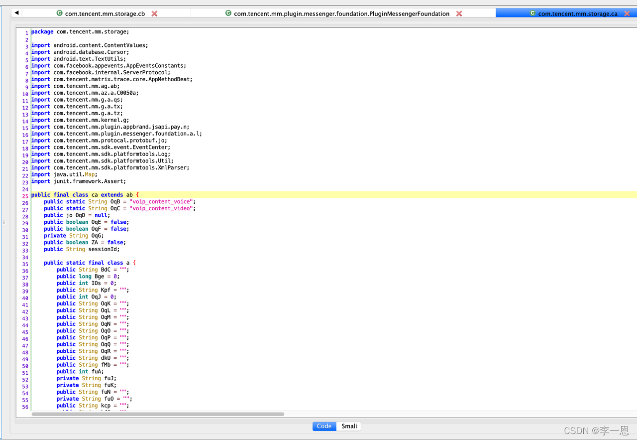Click class icon on storage.ca tab

click(532, 13)
